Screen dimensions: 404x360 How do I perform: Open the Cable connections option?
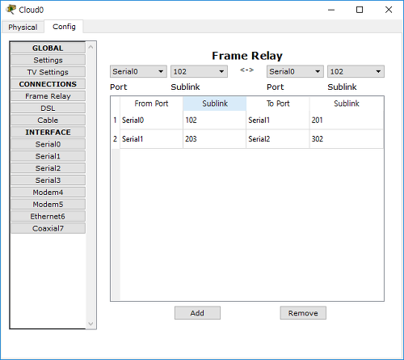[48, 120]
